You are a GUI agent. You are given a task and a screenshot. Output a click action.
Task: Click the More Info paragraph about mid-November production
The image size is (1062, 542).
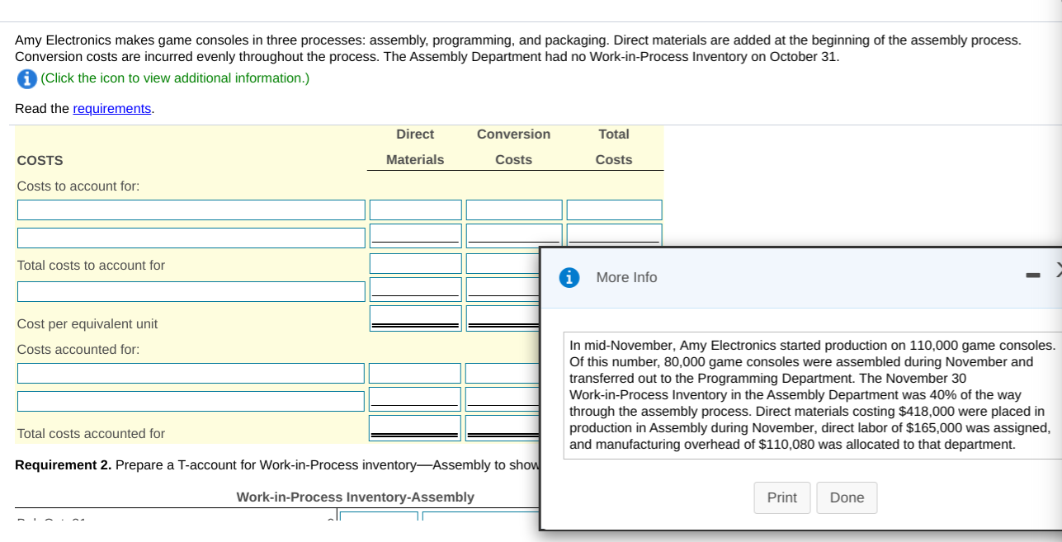(x=813, y=395)
